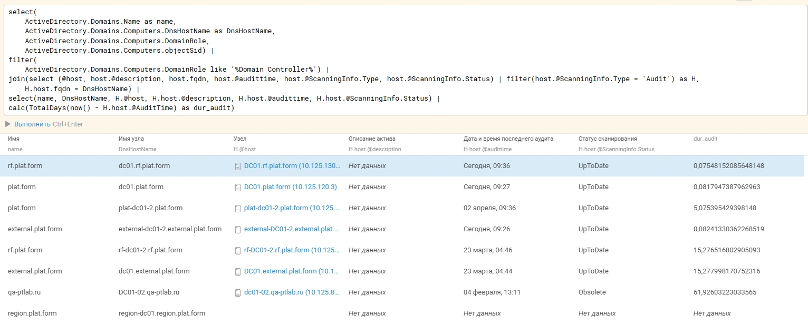Click the dur_audit value 5,075395429398148

725,208
